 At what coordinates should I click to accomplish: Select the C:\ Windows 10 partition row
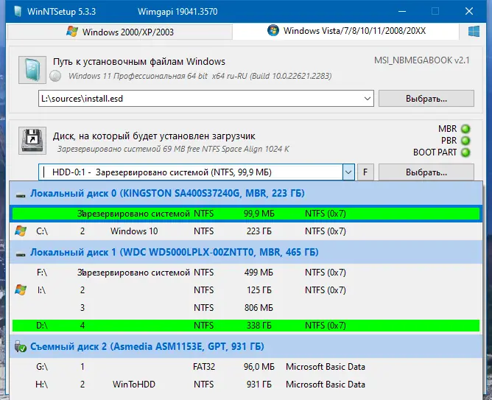(246, 231)
